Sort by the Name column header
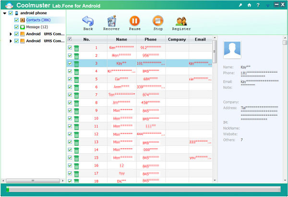 point(121,39)
